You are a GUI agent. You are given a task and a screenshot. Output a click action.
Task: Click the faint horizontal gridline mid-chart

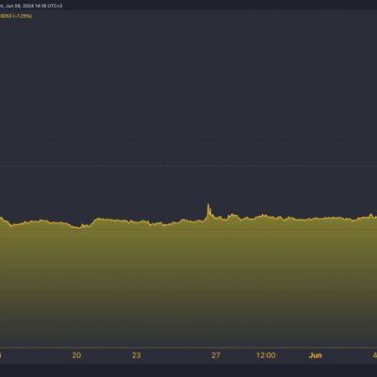click(188, 165)
